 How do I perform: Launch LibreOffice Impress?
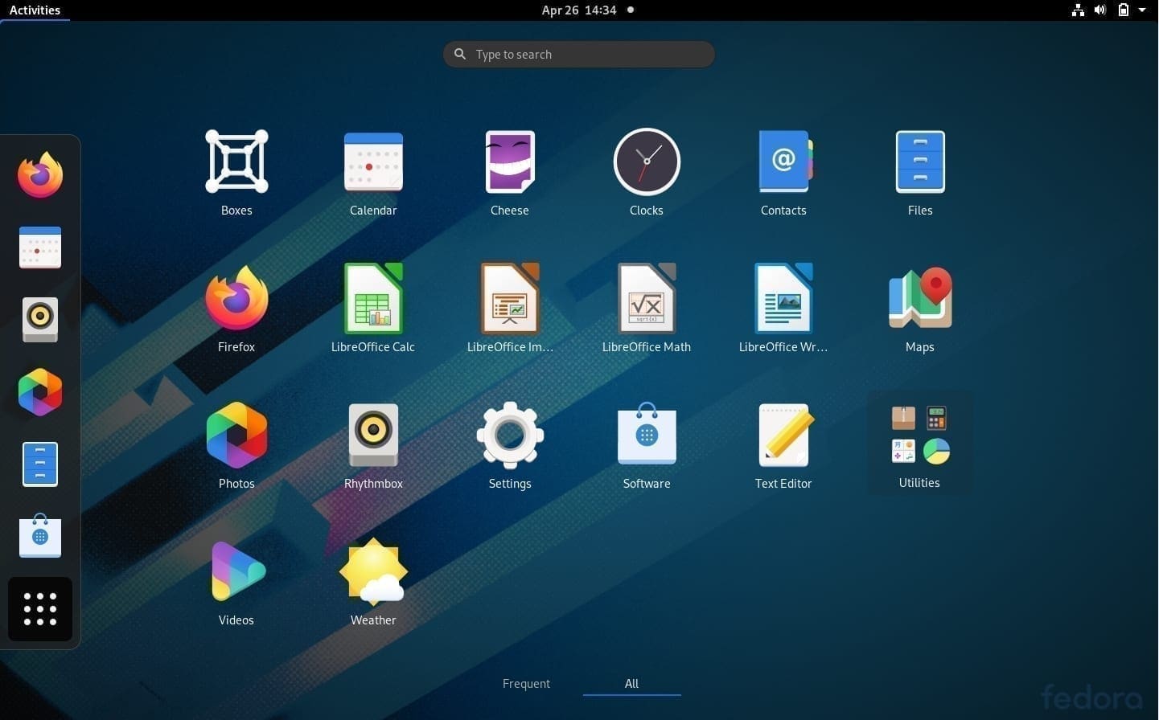click(x=510, y=298)
